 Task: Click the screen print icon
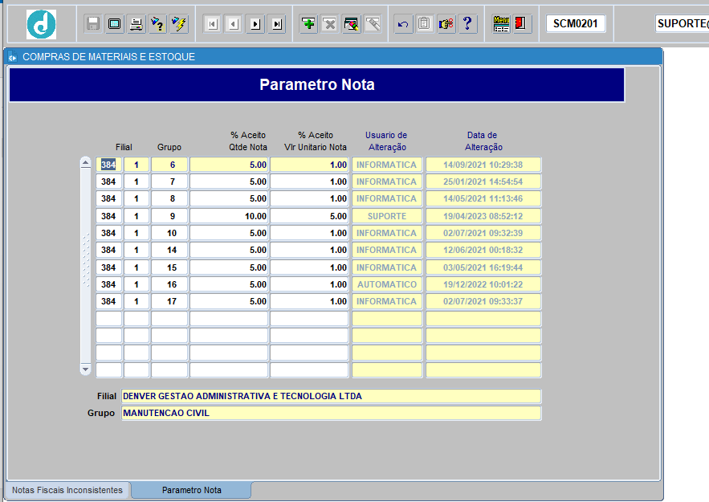pyautogui.click(x=114, y=23)
